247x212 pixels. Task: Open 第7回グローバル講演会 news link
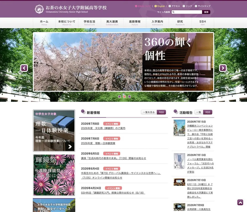(x=121, y=175)
